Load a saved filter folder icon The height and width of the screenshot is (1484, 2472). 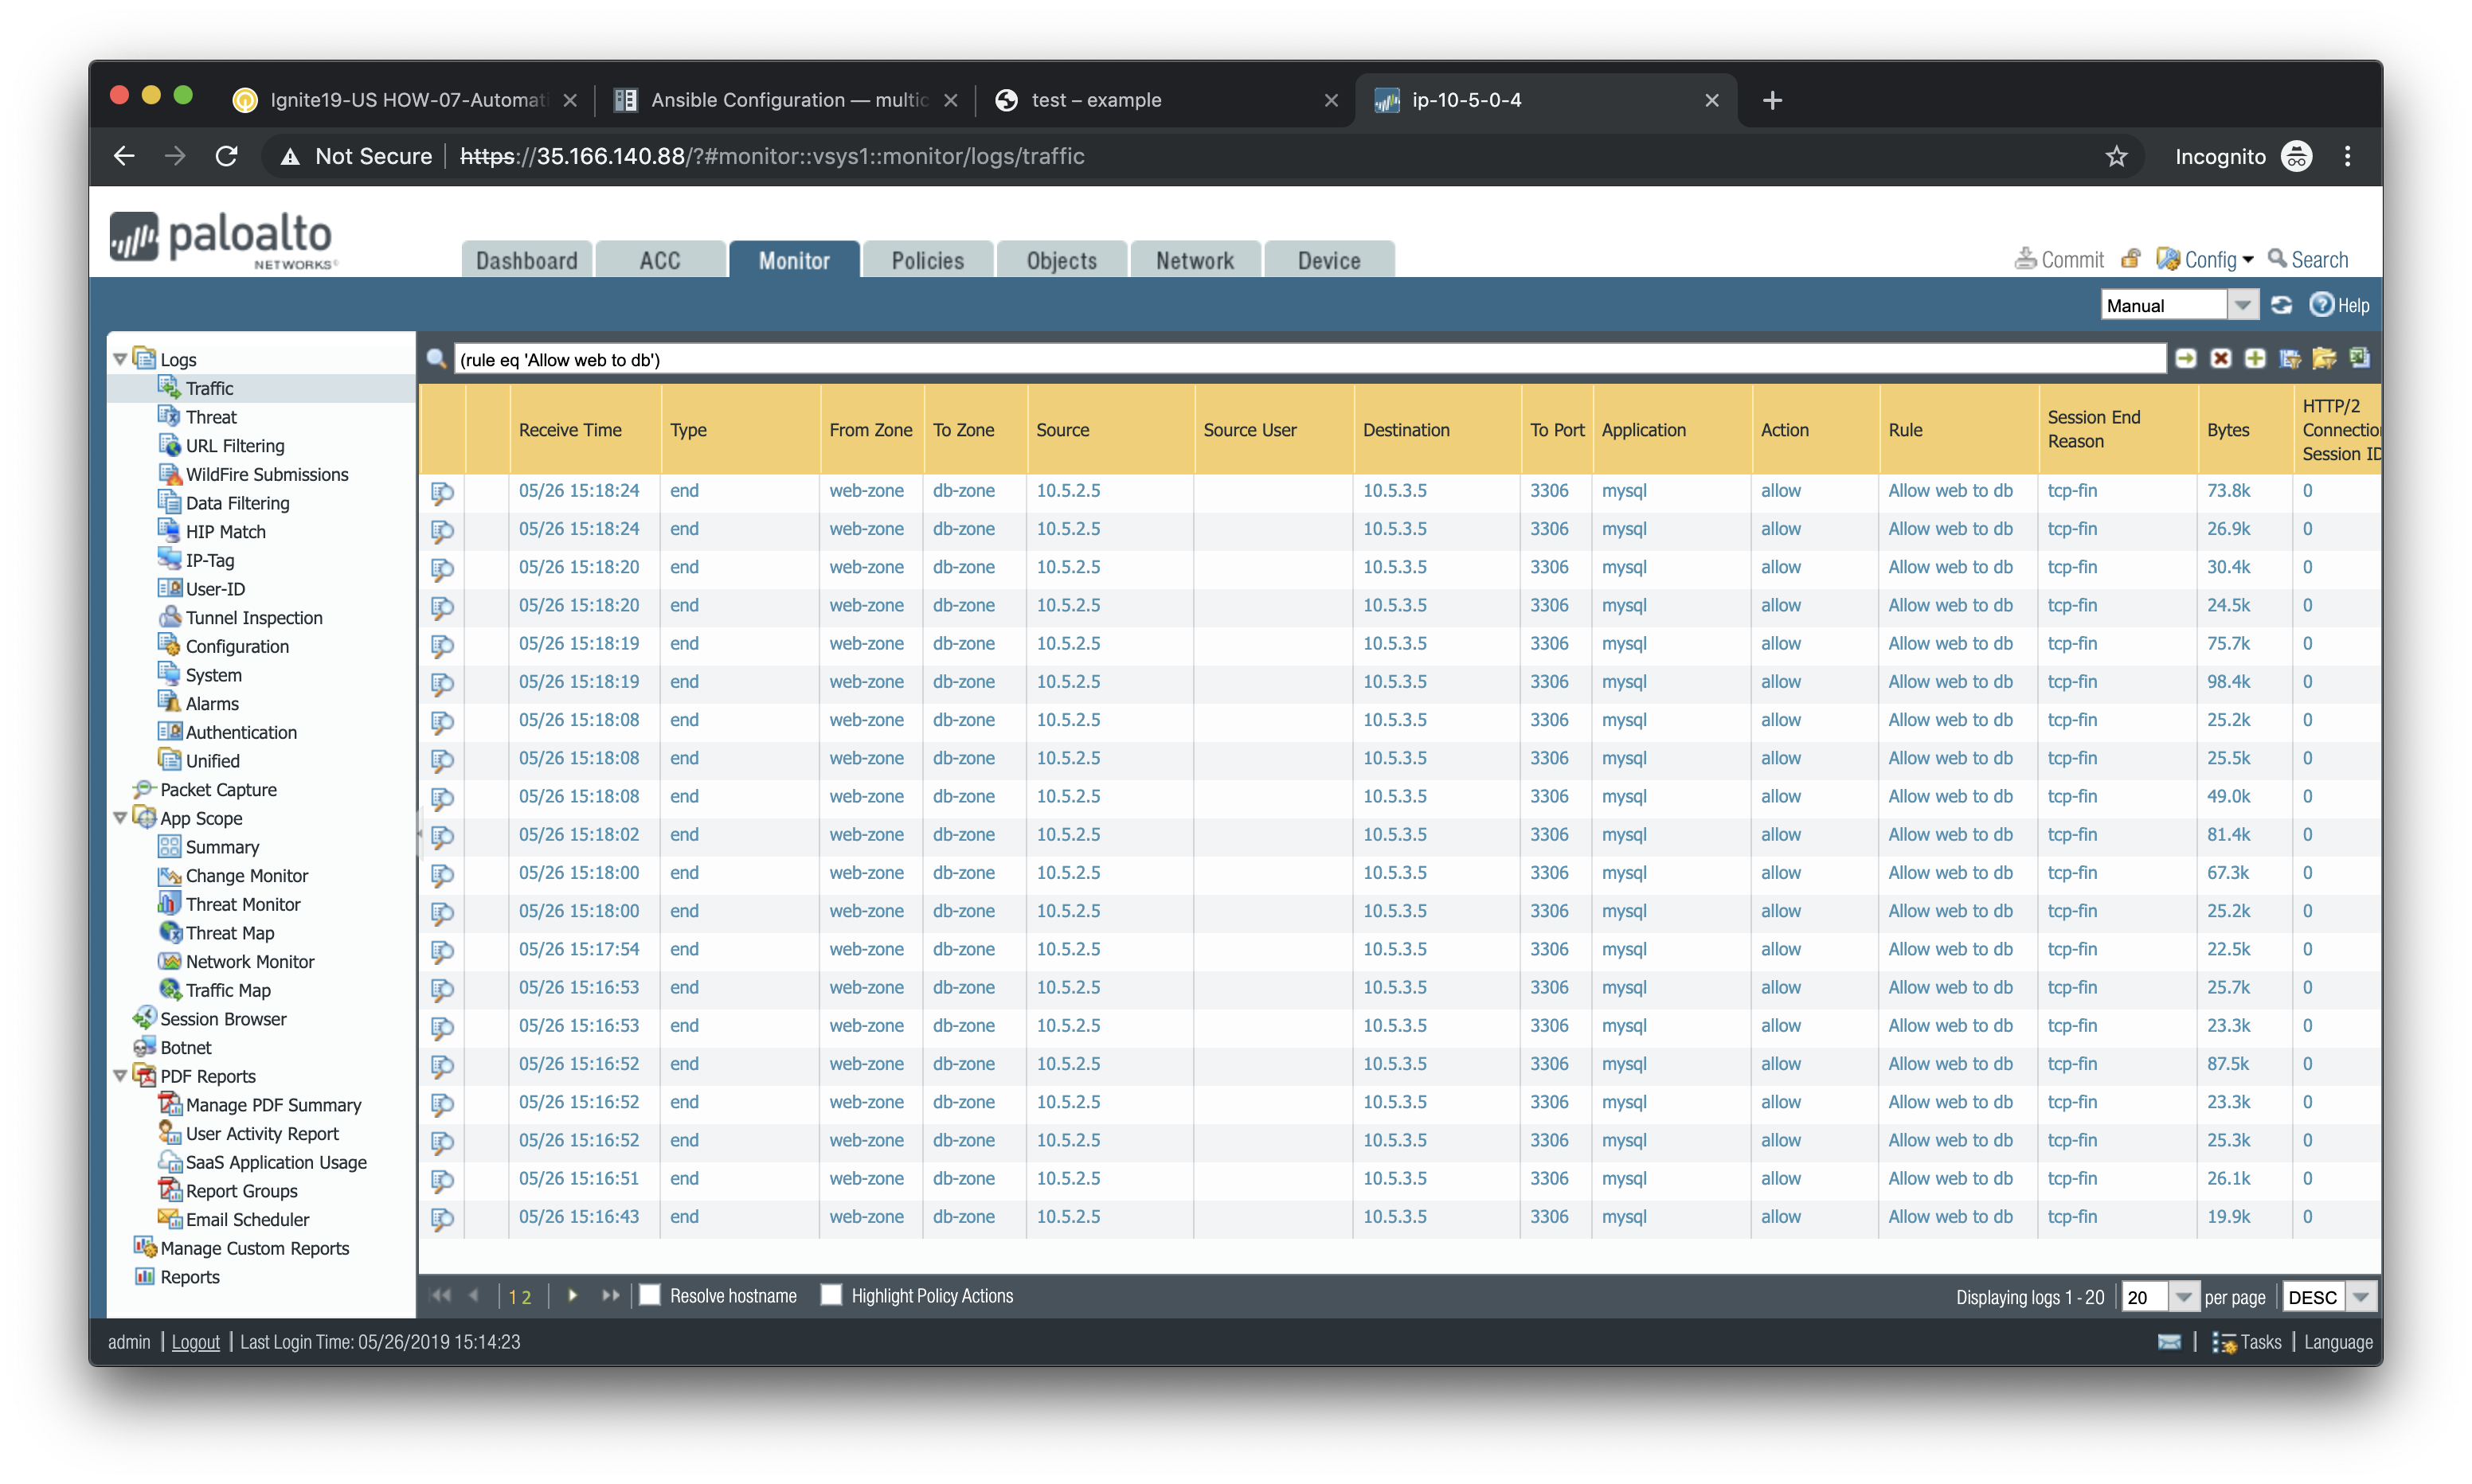pyautogui.click(x=2324, y=359)
